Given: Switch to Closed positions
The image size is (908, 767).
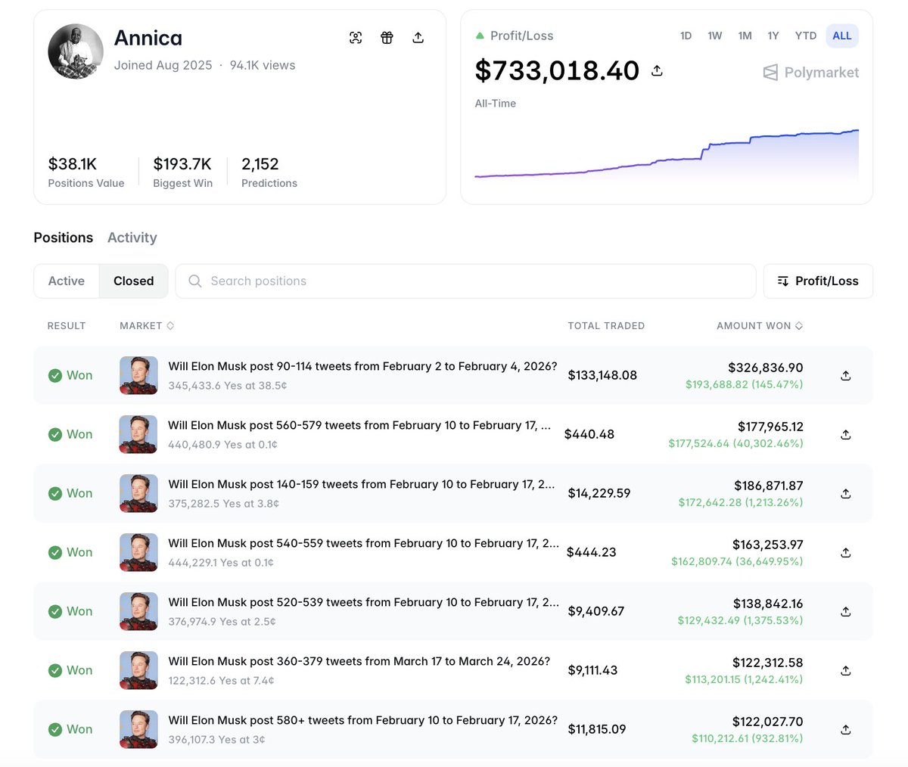Looking at the screenshot, I should click(134, 281).
